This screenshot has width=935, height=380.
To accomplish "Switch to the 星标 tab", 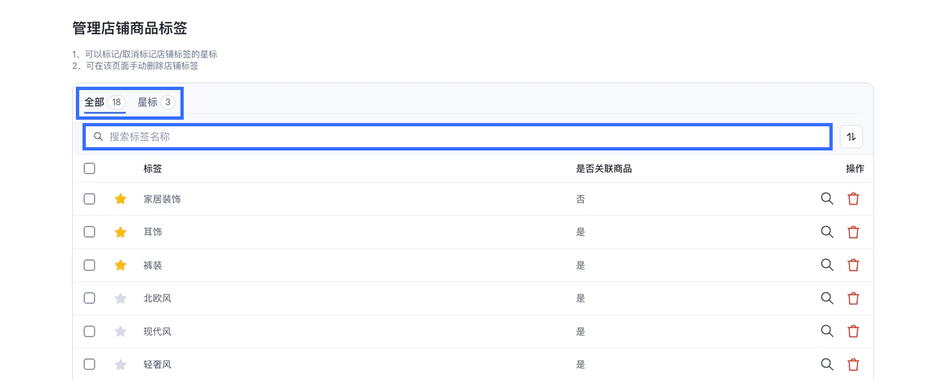I will 156,102.
